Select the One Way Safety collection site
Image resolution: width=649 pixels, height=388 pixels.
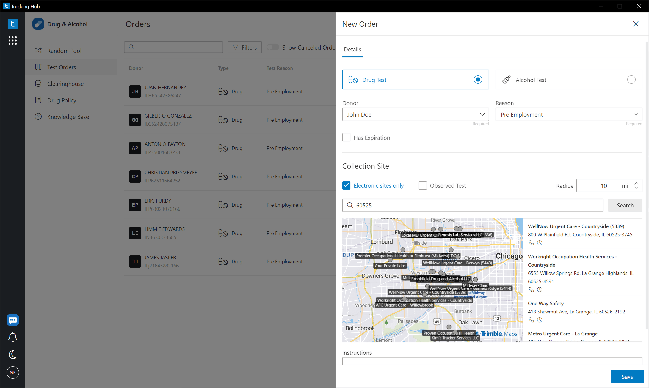tap(582, 311)
